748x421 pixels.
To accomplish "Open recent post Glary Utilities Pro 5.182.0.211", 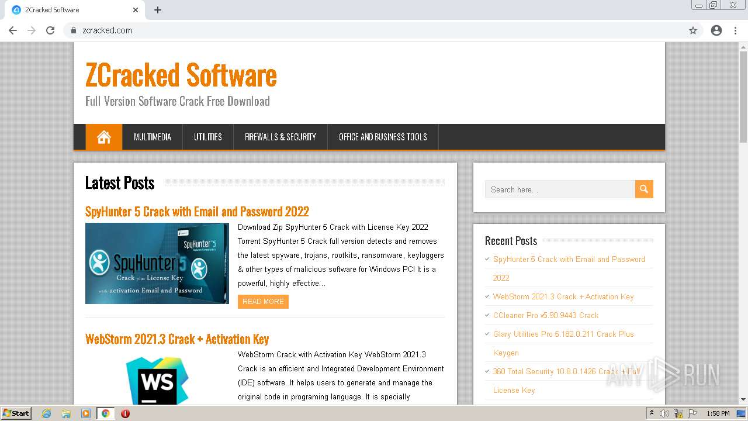I will click(x=563, y=343).
